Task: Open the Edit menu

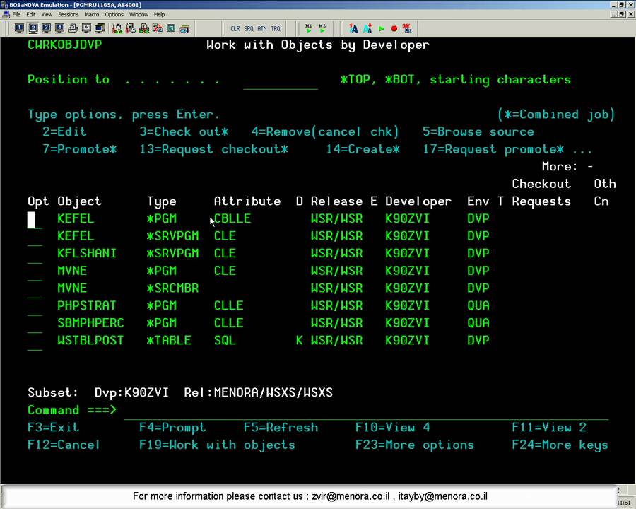Action: tap(31, 14)
